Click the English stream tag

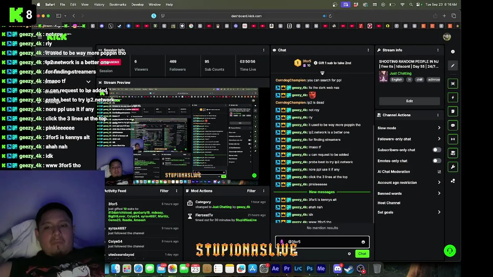pos(397,80)
